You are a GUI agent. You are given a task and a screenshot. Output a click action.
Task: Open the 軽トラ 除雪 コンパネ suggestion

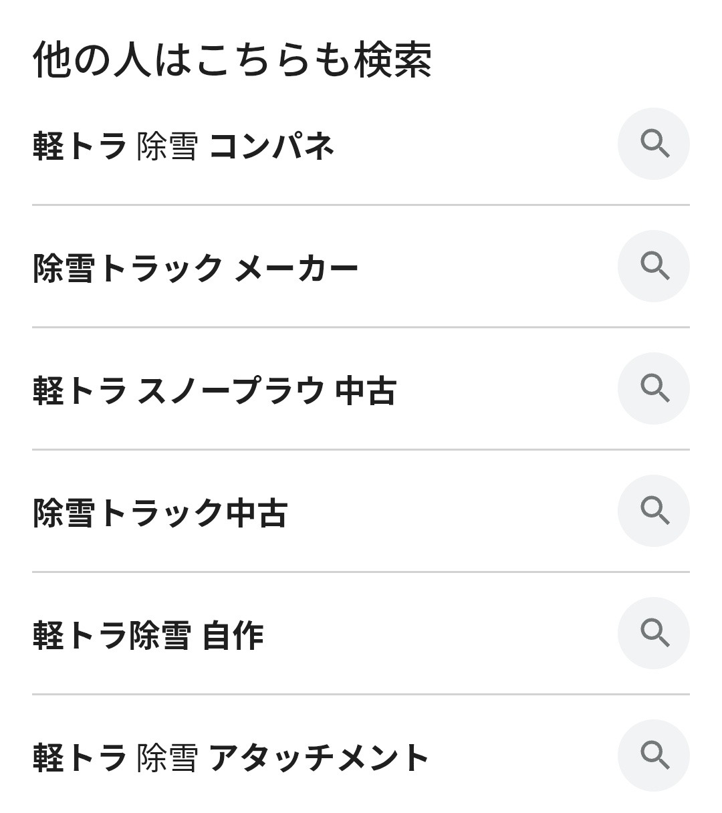[x=183, y=146]
